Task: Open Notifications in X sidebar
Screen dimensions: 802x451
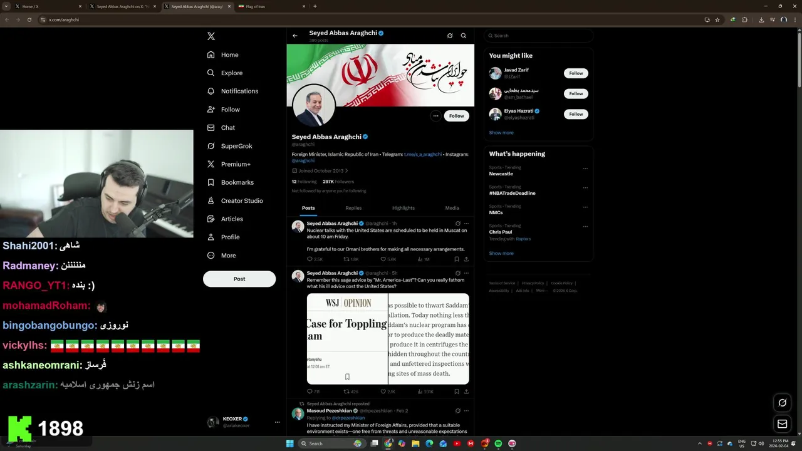Action: (x=232, y=91)
